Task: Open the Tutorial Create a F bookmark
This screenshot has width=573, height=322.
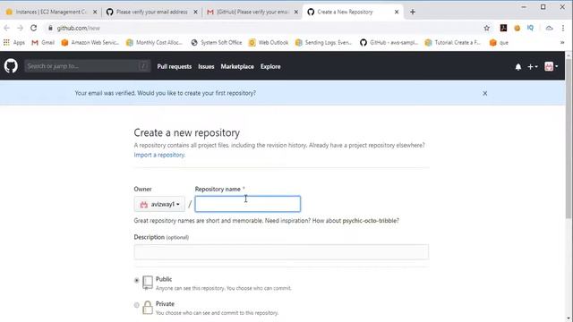Action: (x=453, y=43)
